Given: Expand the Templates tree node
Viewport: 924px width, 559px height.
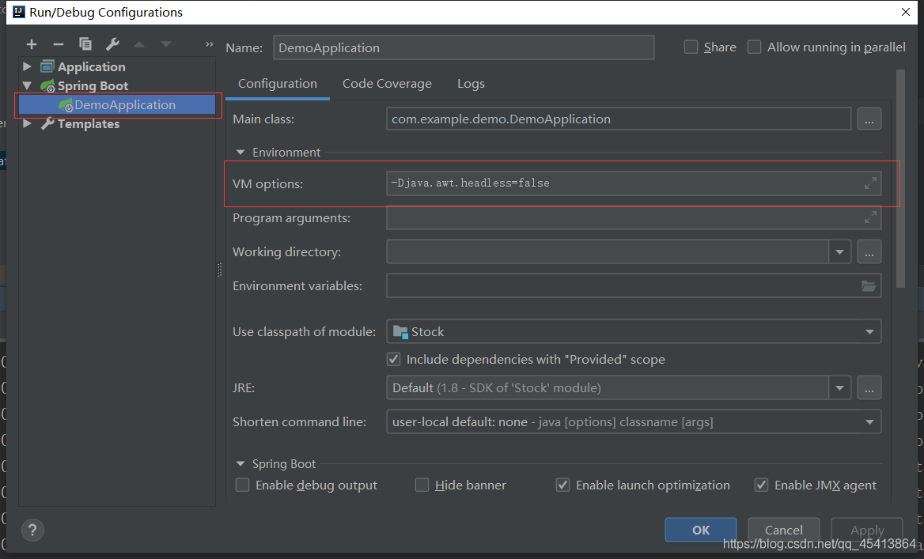Looking at the screenshot, I should point(27,123).
